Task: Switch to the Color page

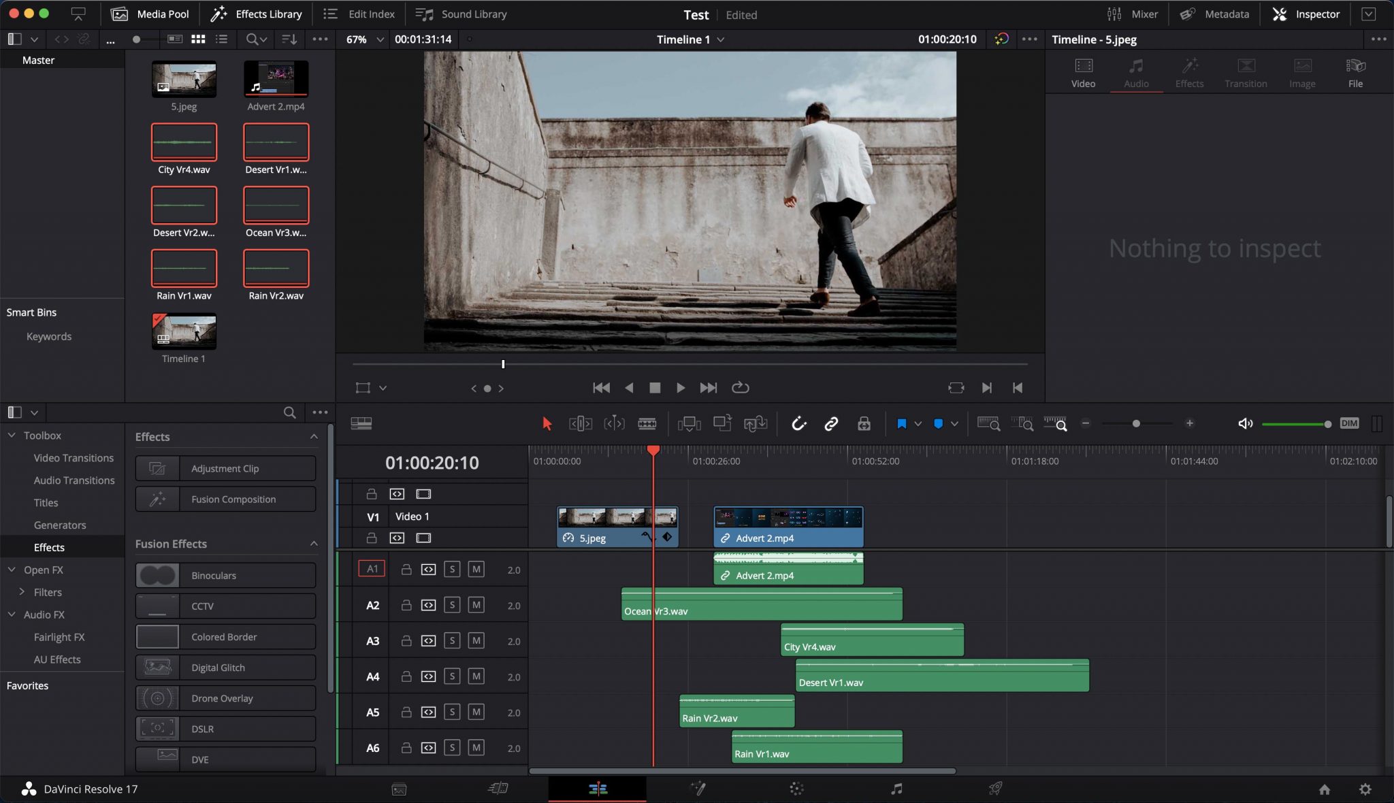Action: click(796, 789)
